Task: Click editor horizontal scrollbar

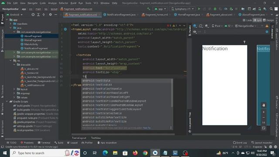Action: (x=123, y=134)
